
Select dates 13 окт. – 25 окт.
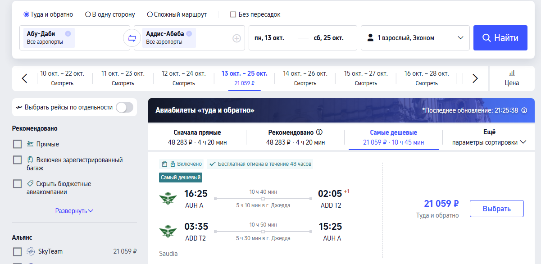[x=245, y=78]
